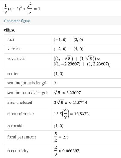Click the eccentricity value 0.666667

click(71, 151)
